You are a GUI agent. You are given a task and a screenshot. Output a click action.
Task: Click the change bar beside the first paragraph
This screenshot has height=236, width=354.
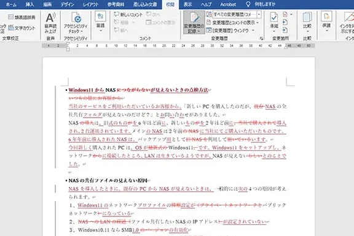(55, 127)
